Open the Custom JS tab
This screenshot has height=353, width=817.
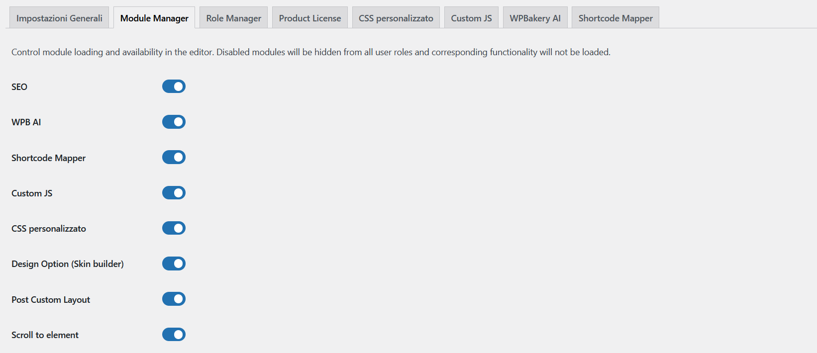[x=471, y=18]
